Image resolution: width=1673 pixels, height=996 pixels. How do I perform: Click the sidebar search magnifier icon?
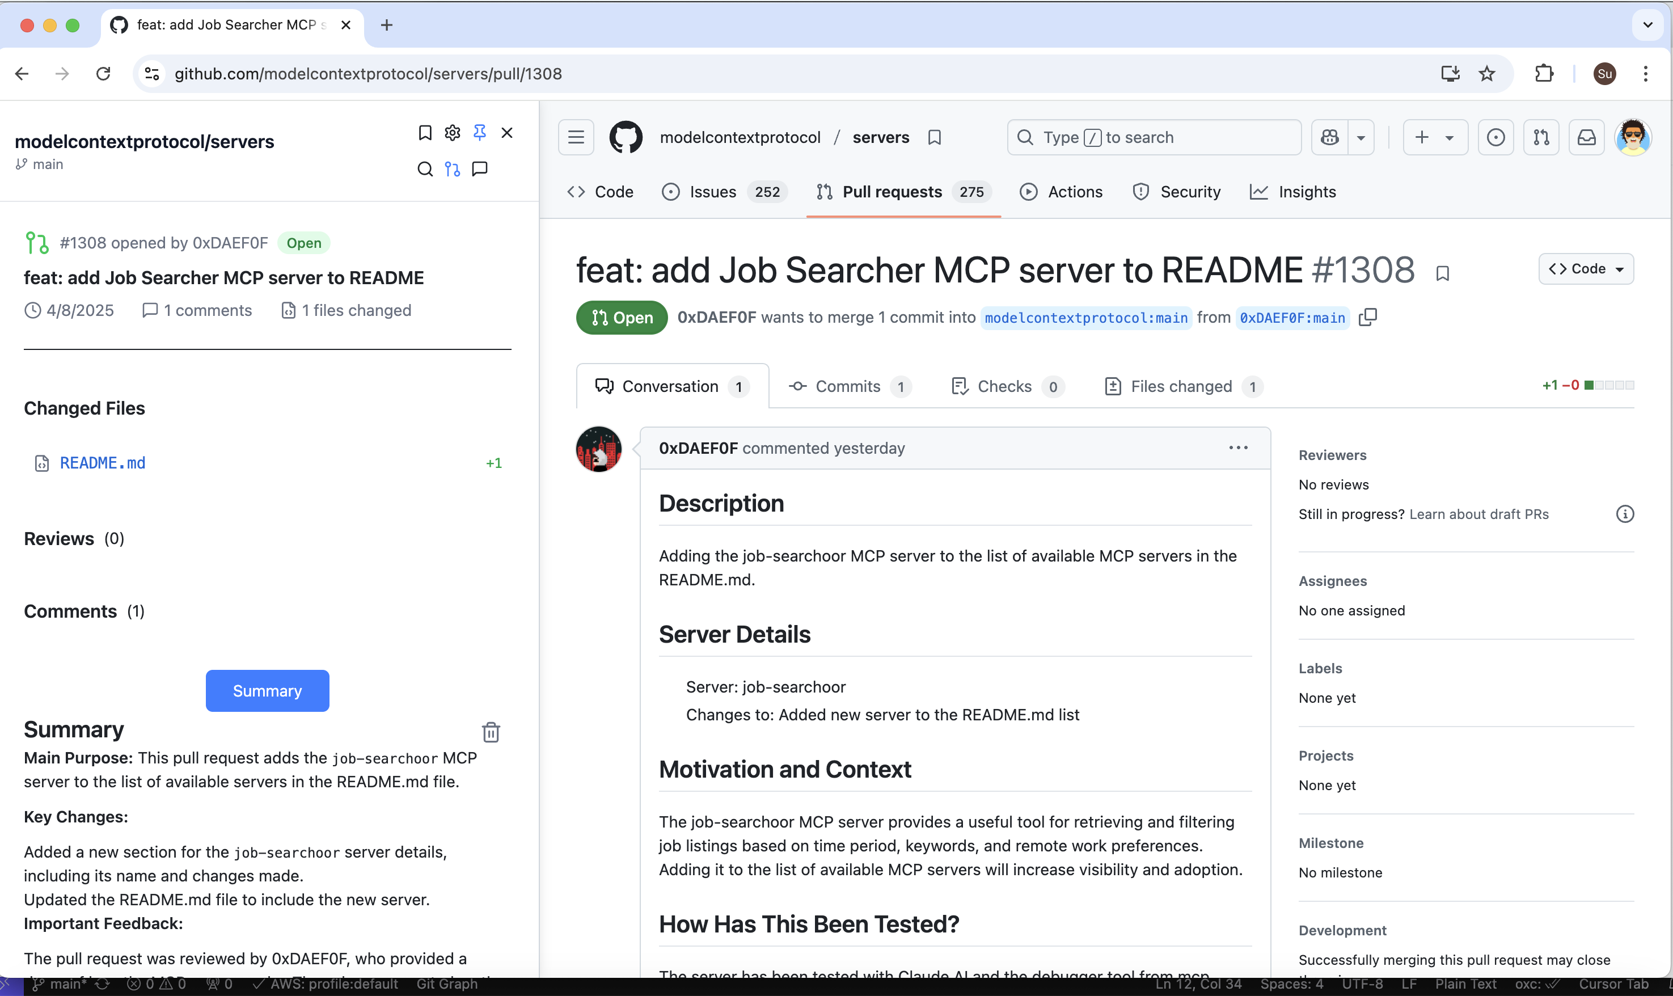(x=425, y=168)
